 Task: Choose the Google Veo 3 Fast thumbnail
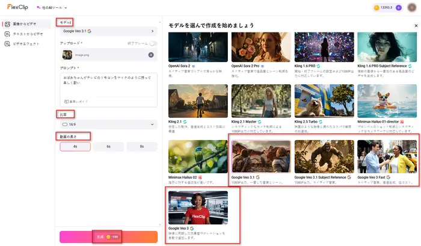coord(387,156)
